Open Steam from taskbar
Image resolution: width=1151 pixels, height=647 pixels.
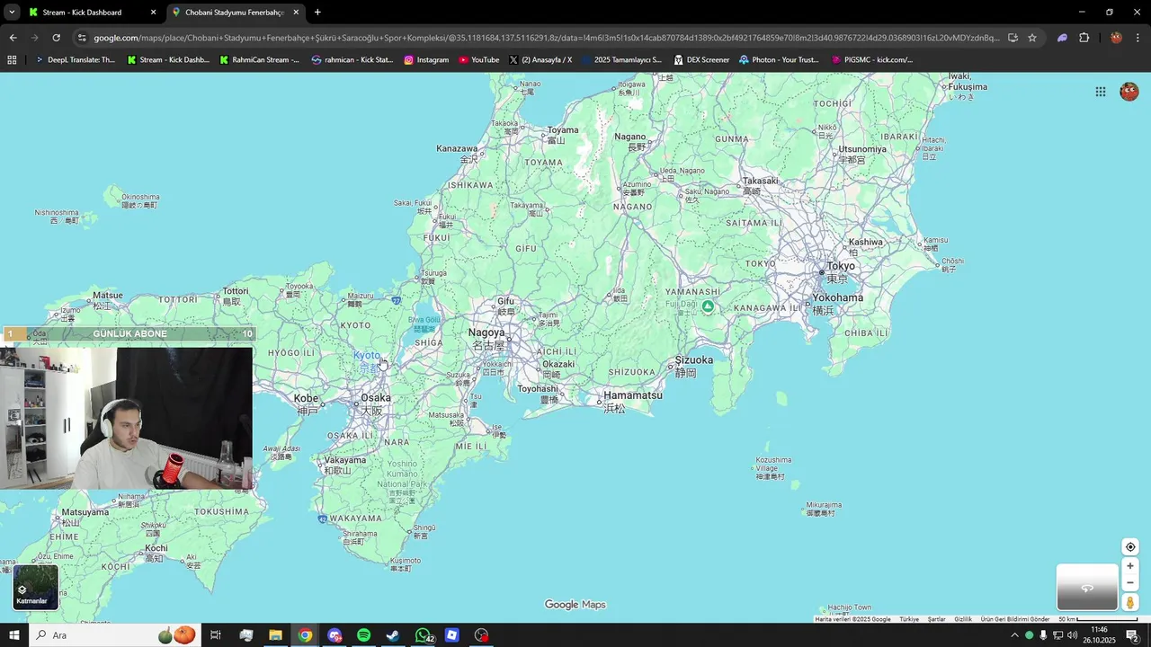click(x=393, y=635)
